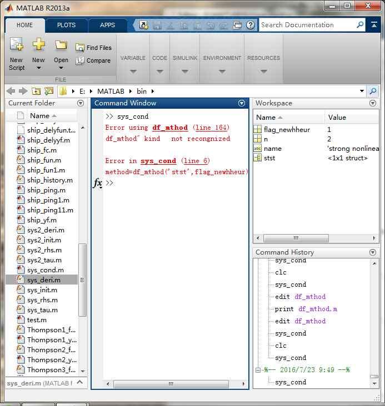Click the New Script icon

[x=17, y=44]
